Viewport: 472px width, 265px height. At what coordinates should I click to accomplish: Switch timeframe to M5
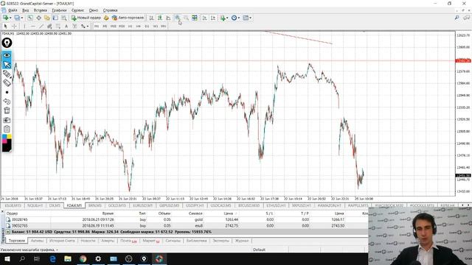tap(105, 26)
